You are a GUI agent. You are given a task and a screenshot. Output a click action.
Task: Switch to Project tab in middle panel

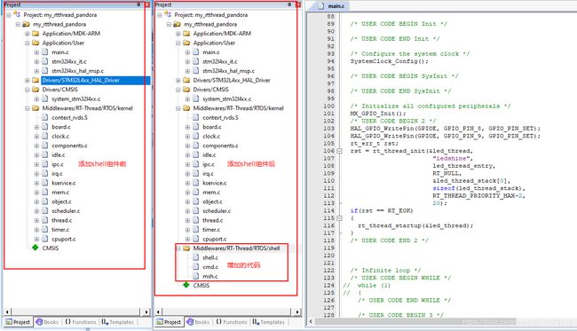(x=169, y=322)
